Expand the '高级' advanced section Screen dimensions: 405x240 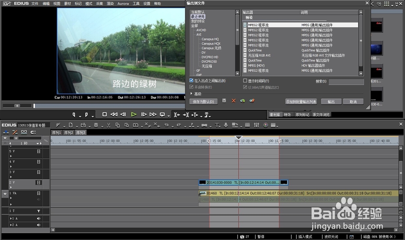pyautogui.click(x=192, y=93)
